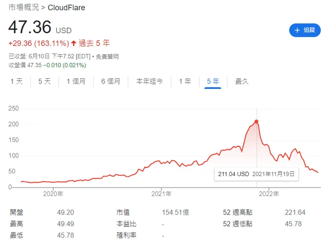
Task: Select the 5 年 range tab
Action: pyautogui.click(x=213, y=81)
